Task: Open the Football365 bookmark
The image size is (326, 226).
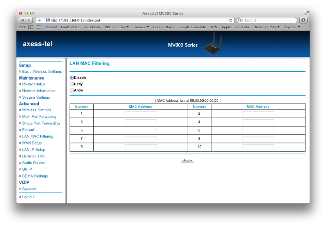Action: click(71, 27)
